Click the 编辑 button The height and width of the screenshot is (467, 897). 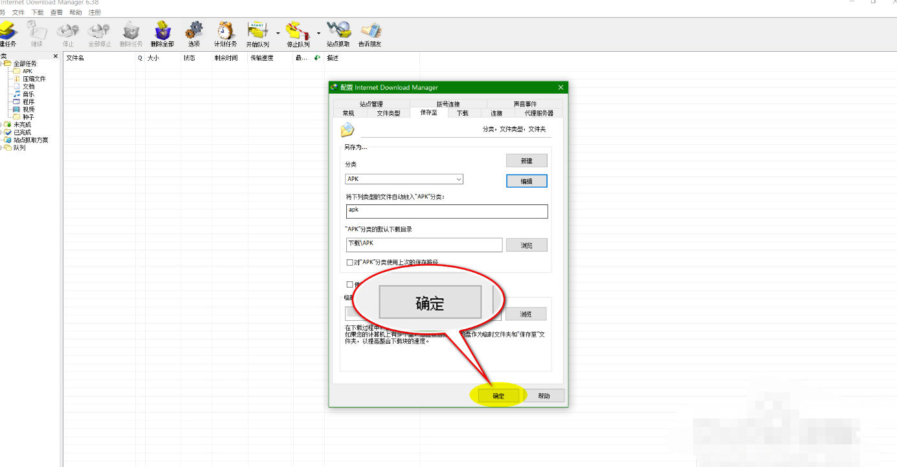pyautogui.click(x=527, y=181)
